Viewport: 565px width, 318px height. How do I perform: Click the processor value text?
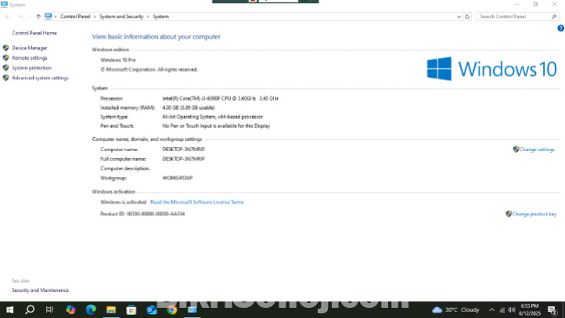220,99
